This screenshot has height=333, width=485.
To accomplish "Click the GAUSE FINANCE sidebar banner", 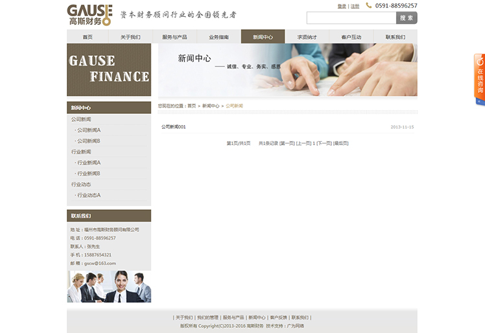I will 109,69.
